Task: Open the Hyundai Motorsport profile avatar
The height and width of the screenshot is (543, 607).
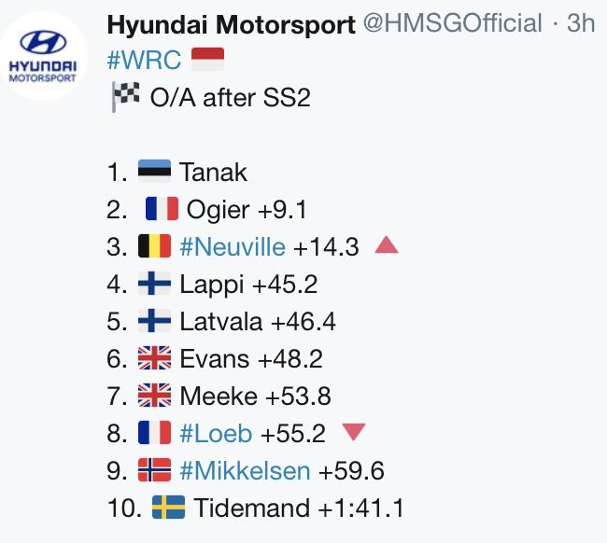Action: [x=43, y=57]
